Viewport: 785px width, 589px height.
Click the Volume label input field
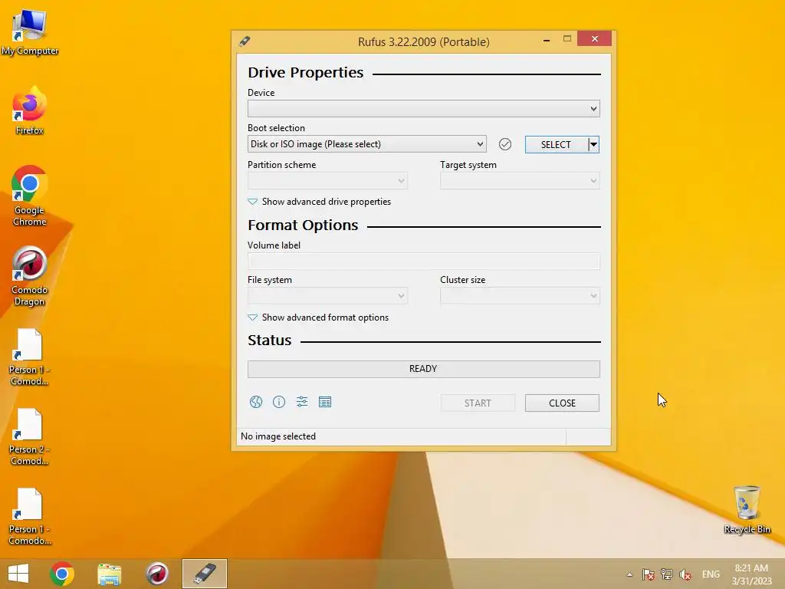pos(423,262)
